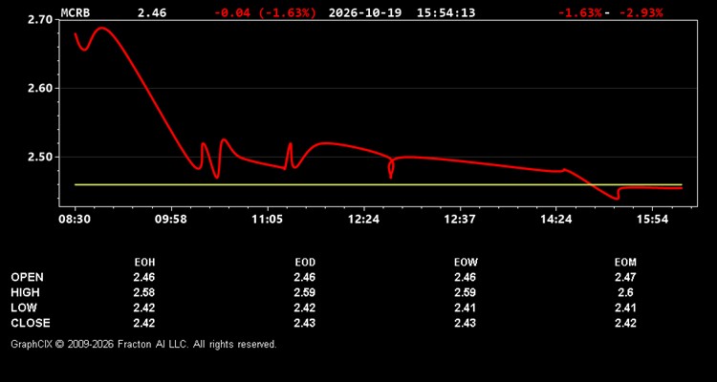The width and height of the screenshot is (717, 382).
Task: Click the CLOSE row label
Action: pyautogui.click(x=31, y=323)
